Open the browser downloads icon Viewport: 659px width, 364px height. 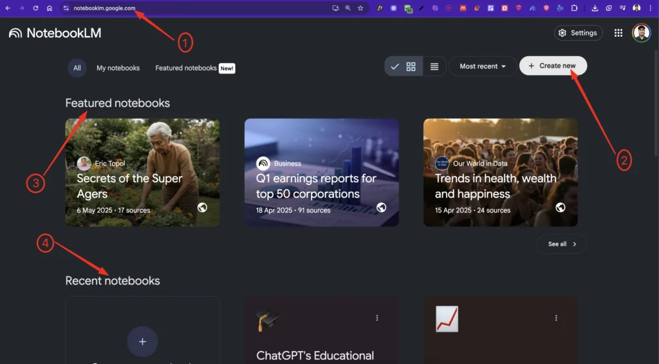click(595, 8)
